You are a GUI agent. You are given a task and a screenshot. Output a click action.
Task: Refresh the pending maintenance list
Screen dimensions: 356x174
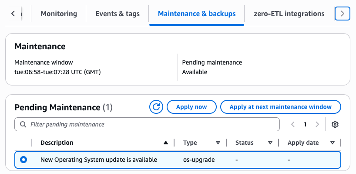point(156,107)
